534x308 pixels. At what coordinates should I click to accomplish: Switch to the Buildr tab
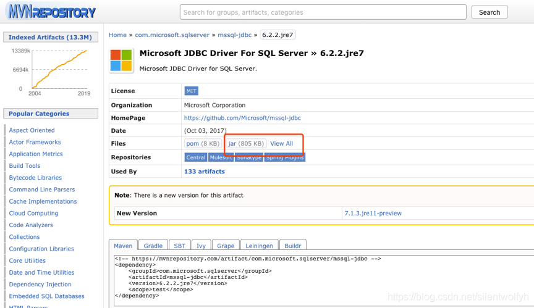point(292,246)
